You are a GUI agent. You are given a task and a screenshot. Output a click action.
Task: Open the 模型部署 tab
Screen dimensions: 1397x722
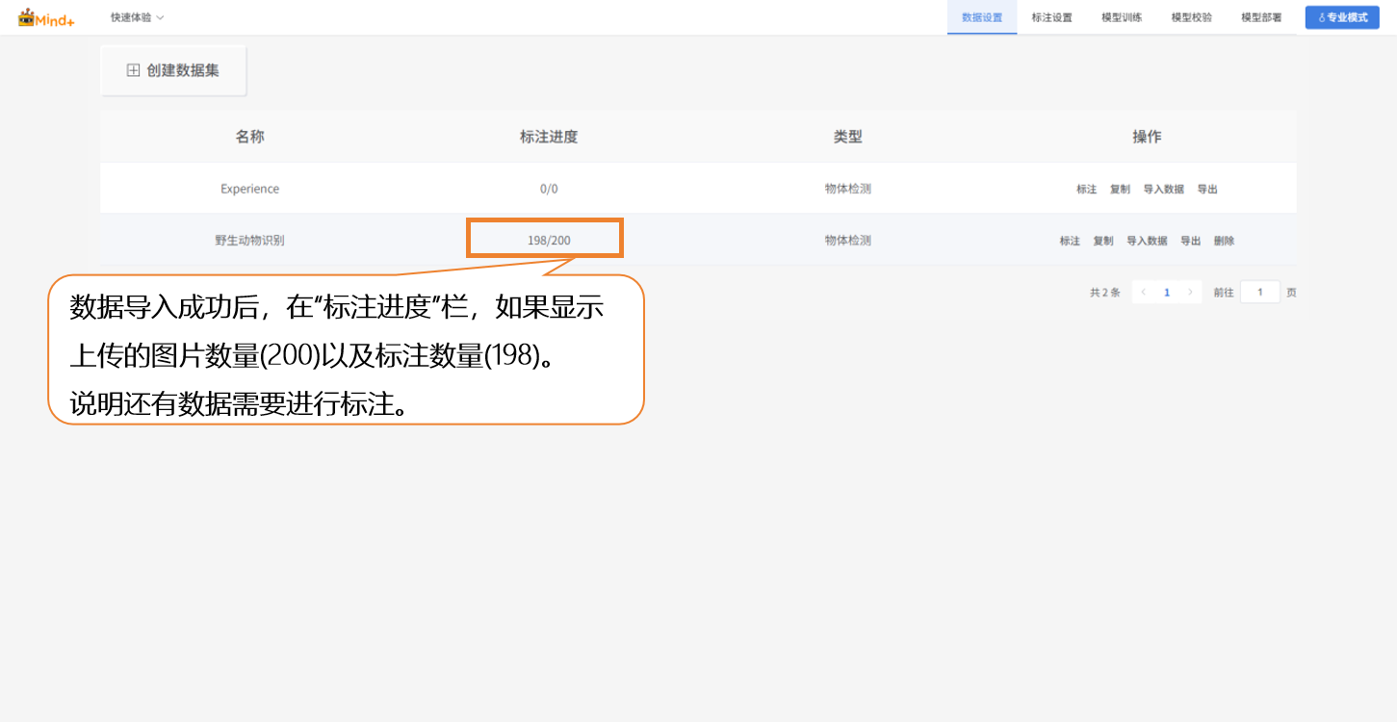pyautogui.click(x=1261, y=17)
